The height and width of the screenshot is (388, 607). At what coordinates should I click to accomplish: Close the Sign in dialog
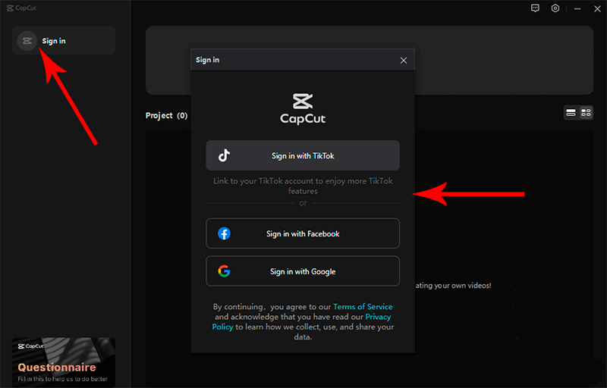point(404,61)
